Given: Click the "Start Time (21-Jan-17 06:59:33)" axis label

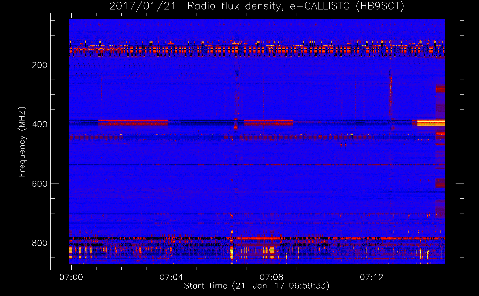Looking at the screenshot, I should tap(257, 286).
